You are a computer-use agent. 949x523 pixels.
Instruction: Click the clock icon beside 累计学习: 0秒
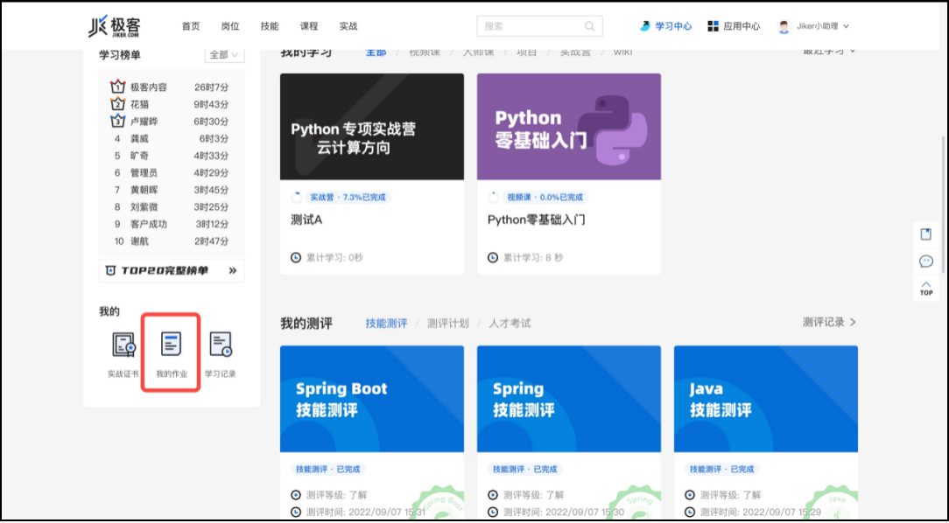click(x=296, y=258)
